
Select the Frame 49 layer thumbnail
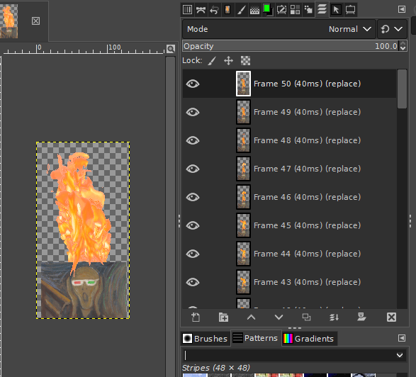(243, 112)
